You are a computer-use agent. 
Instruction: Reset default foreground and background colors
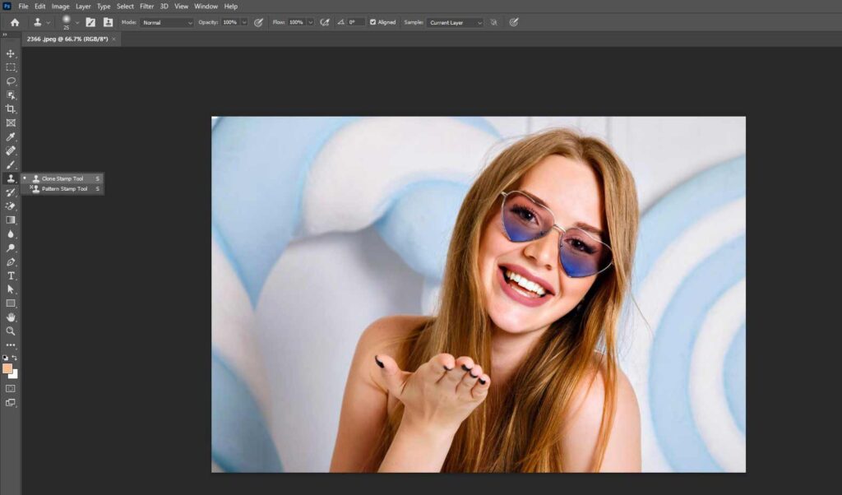tap(6, 358)
